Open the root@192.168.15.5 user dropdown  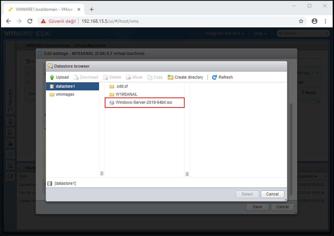pyautogui.click(x=225, y=33)
